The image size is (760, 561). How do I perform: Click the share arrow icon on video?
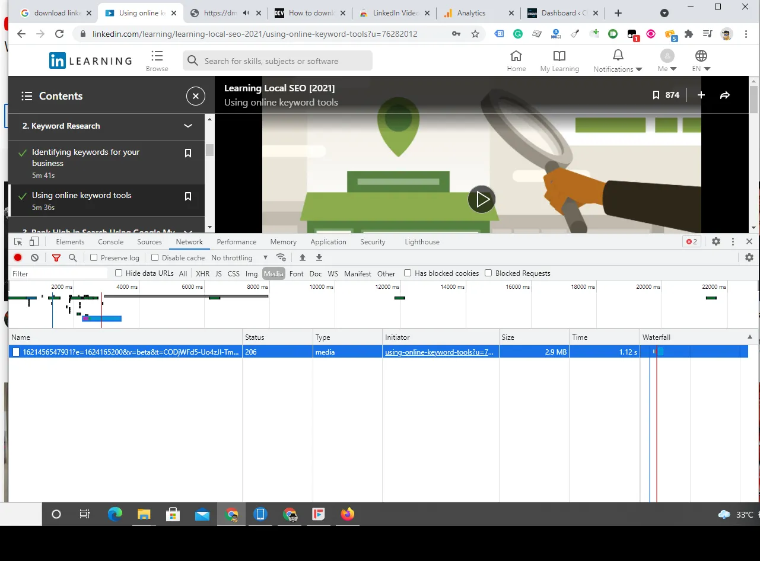point(725,95)
